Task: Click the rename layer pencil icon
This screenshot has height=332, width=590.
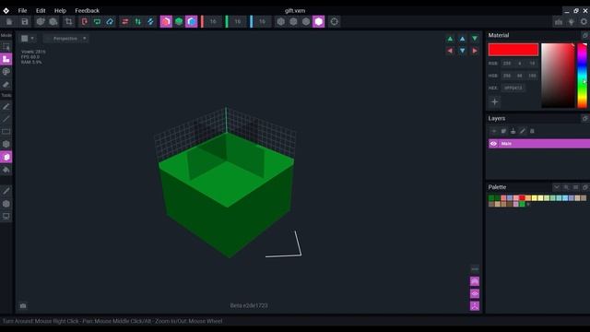Action: click(523, 131)
